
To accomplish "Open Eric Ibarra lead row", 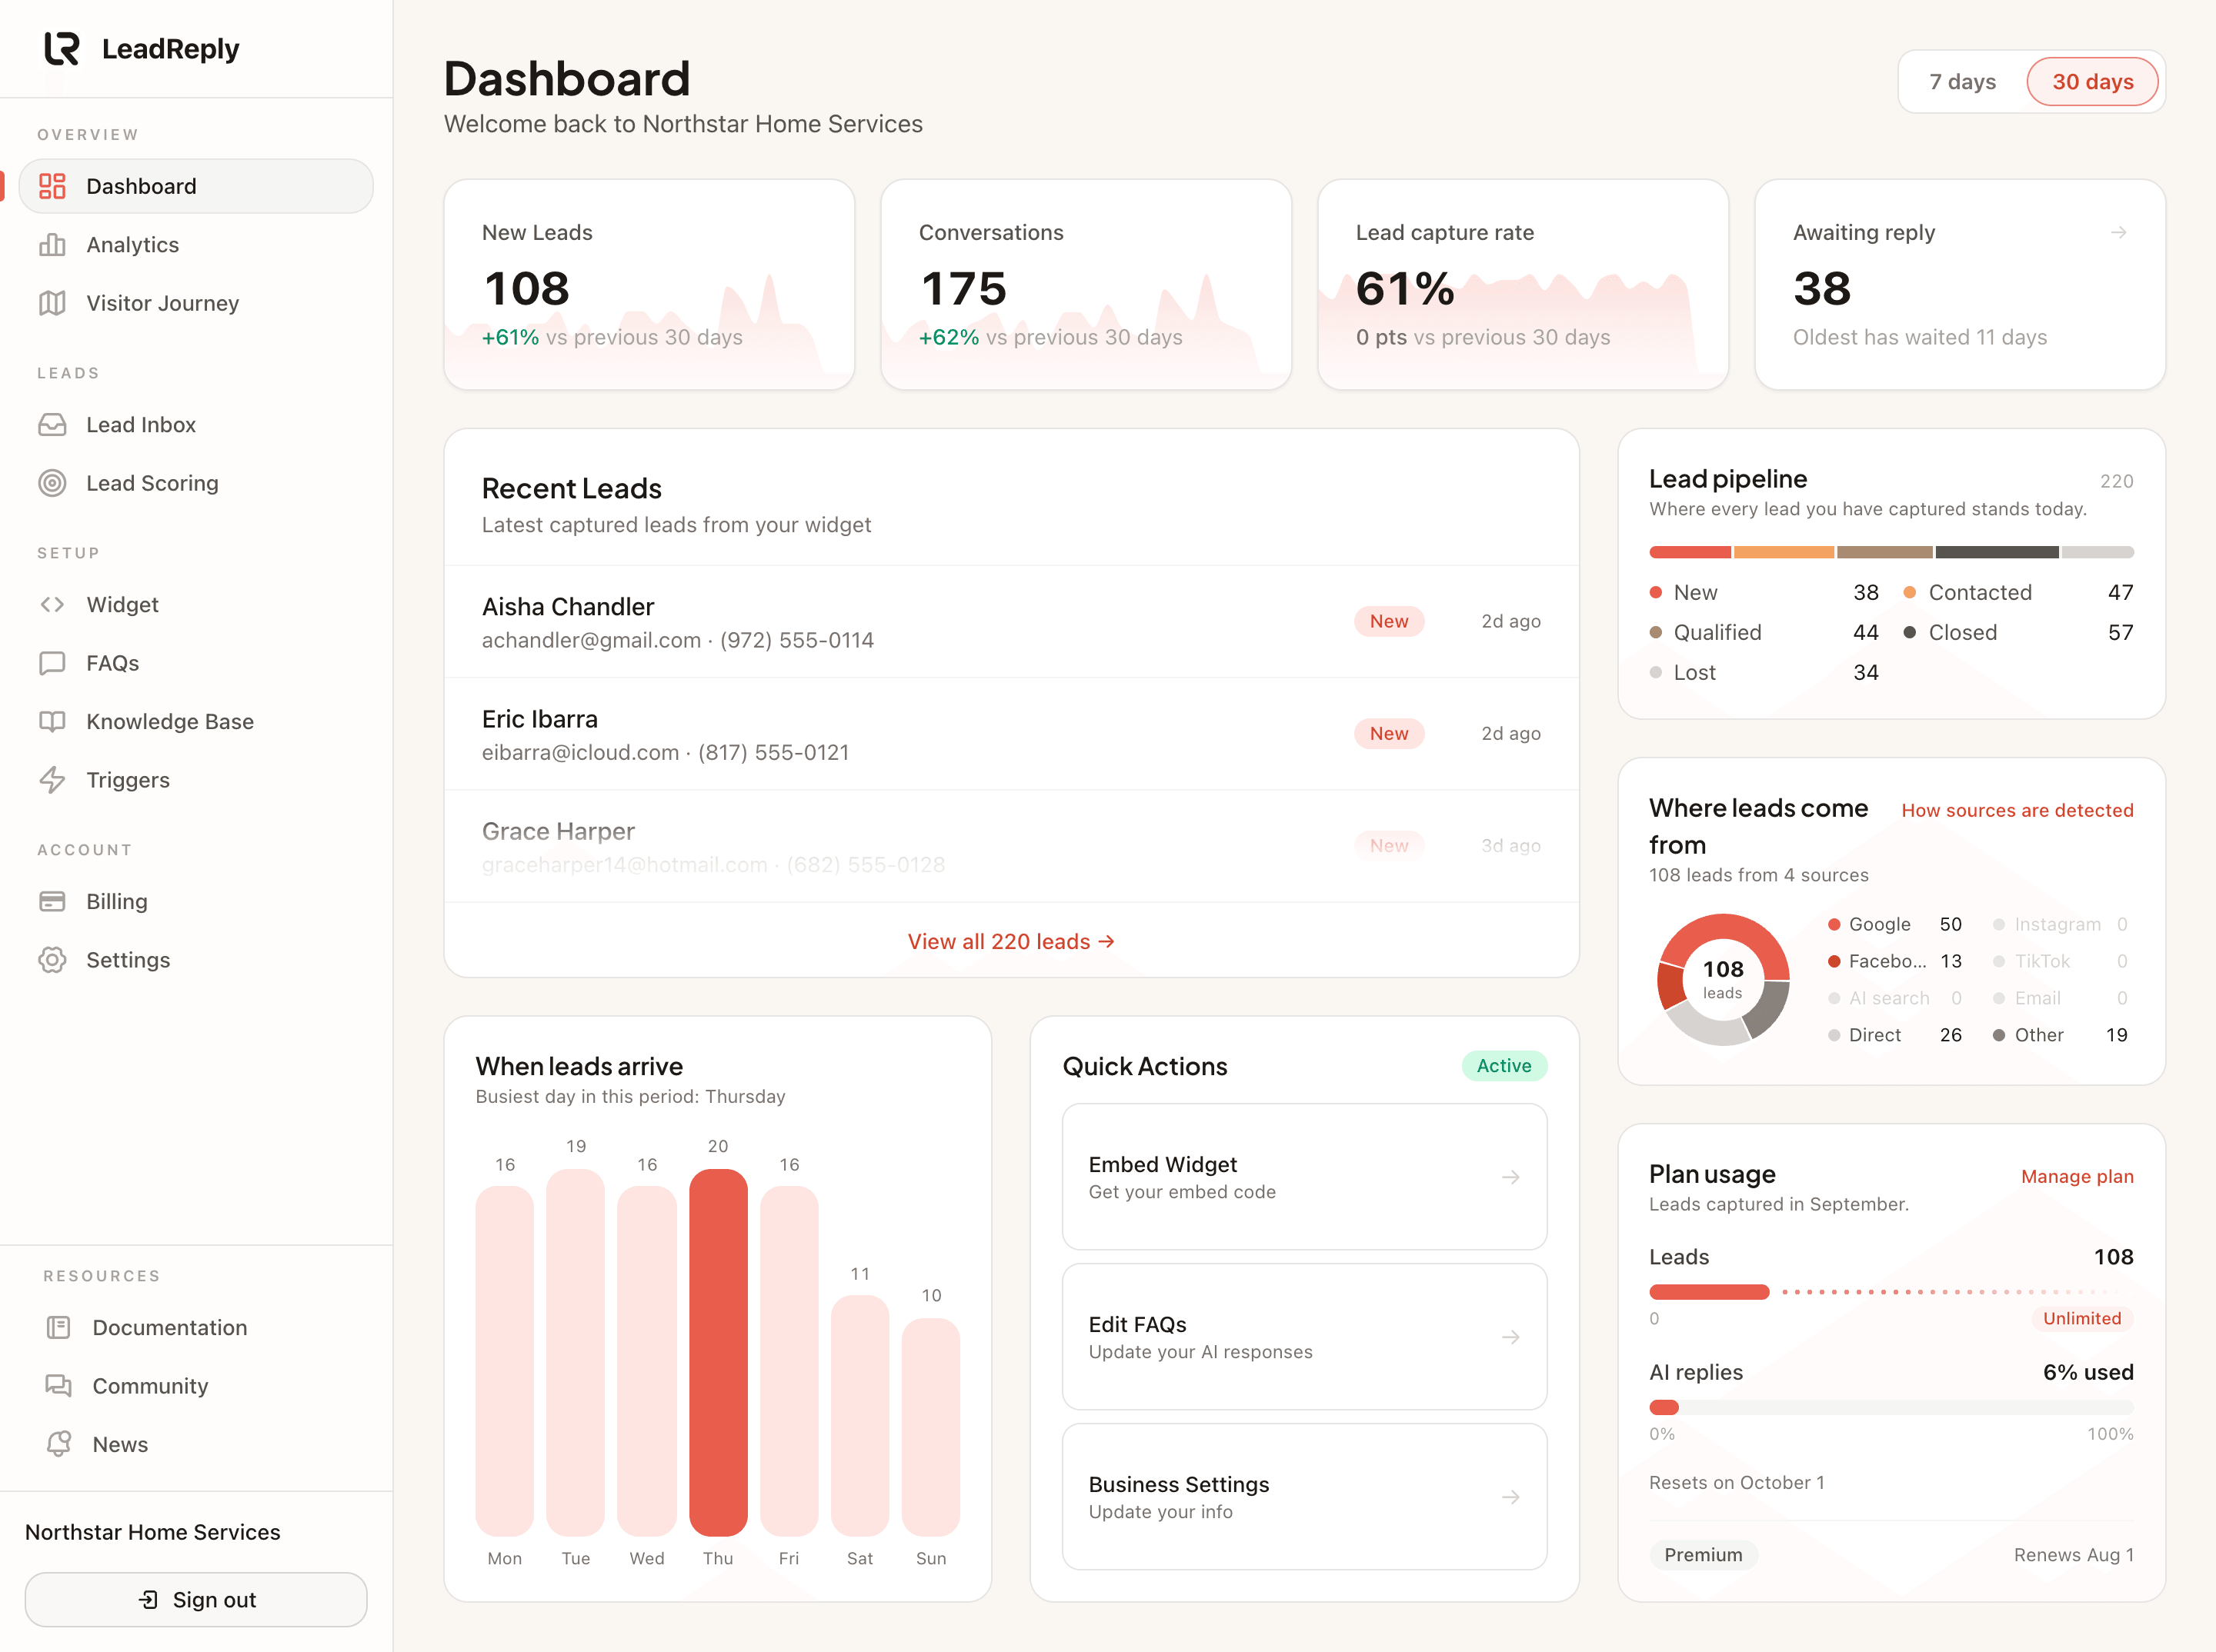I will coord(1010,734).
